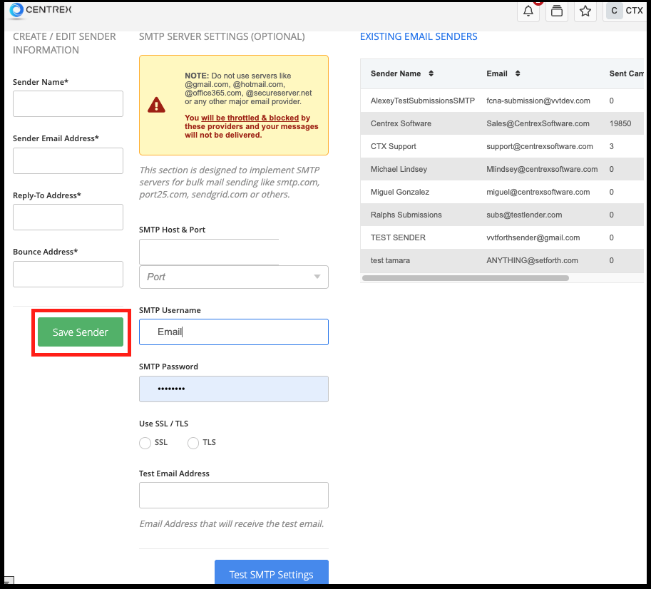Click email support@centrexsoftware.com
Viewport: 651px width, 589px height.
540,146
